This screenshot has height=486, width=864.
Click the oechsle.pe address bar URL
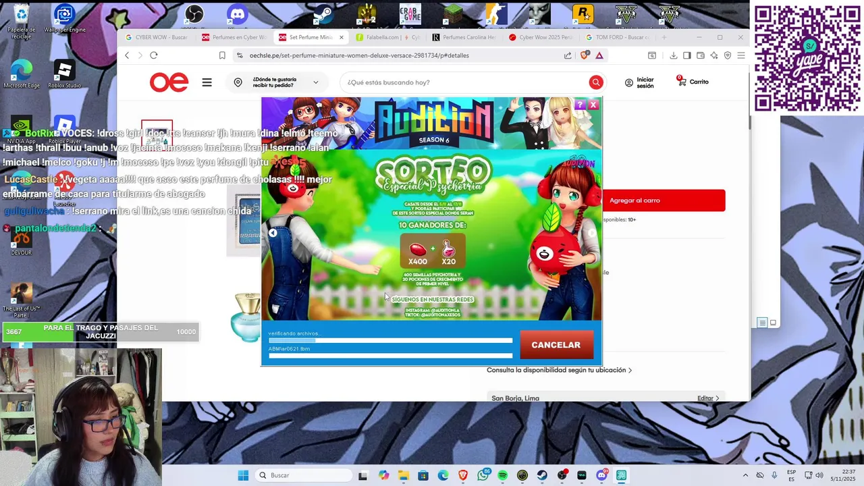(358, 55)
